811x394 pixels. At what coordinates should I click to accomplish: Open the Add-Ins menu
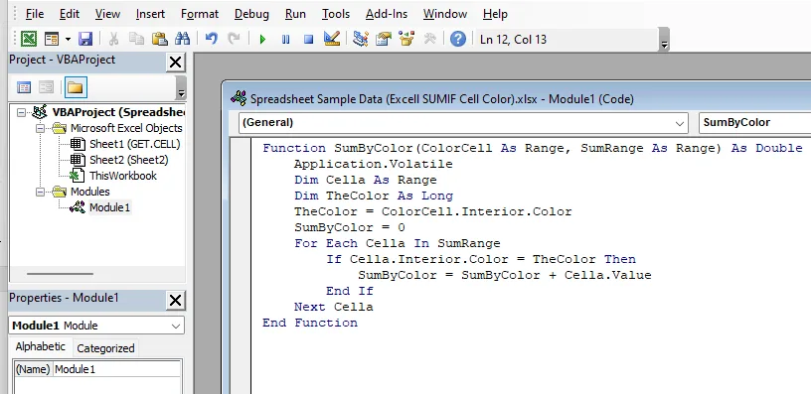coord(387,14)
